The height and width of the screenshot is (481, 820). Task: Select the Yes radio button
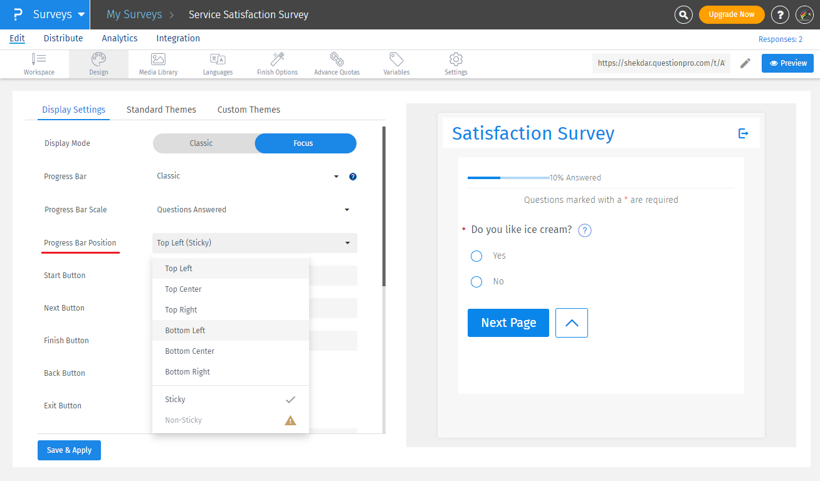pyautogui.click(x=476, y=256)
